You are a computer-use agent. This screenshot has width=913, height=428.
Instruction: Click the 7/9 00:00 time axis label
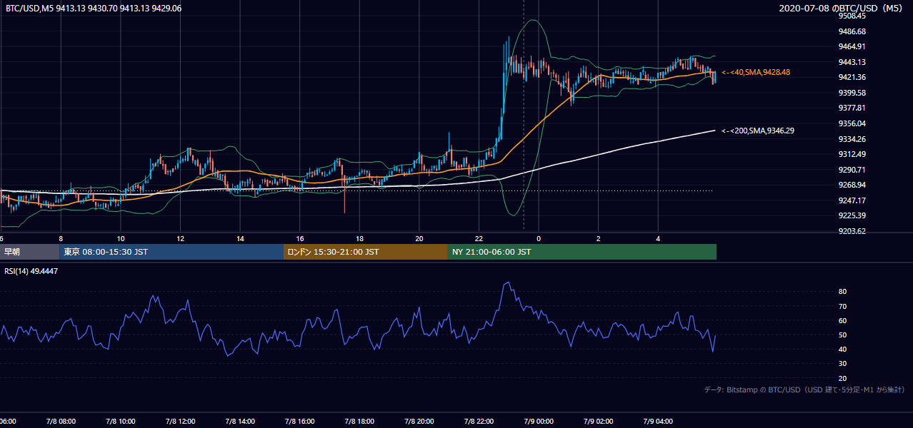click(x=539, y=422)
